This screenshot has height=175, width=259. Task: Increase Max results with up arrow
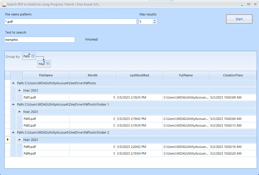tap(155, 20)
